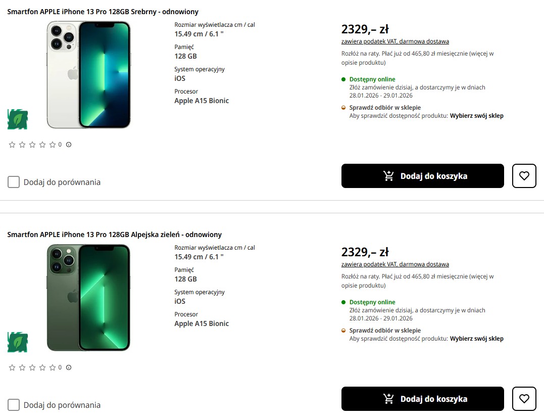Click VAT and free delivery link, second product
Viewport: 544px width, 420px height.
point(395,264)
